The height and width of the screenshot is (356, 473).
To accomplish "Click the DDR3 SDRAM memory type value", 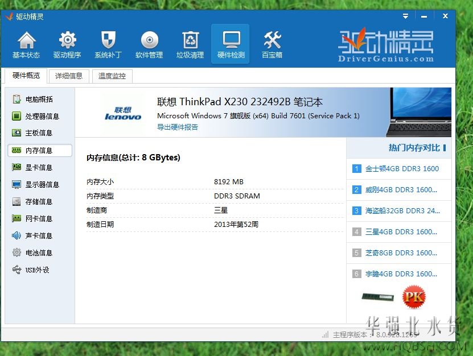I will 237,196.
